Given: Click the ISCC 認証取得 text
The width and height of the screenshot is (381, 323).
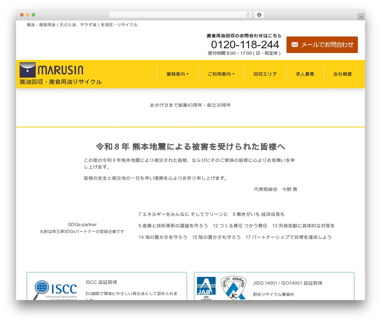Looking at the screenshot, I should click(x=101, y=282).
